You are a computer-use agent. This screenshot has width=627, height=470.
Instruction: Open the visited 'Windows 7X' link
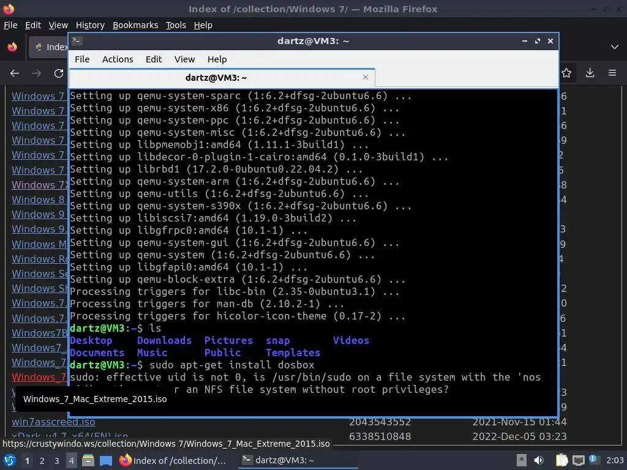[40, 185]
